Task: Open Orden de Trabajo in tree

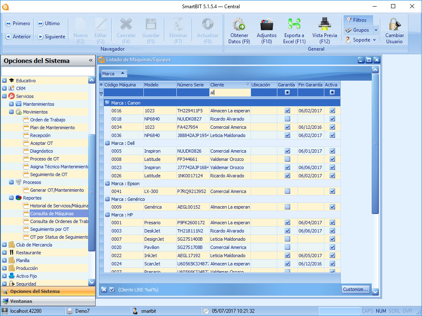Action: (x=48, y=120)
